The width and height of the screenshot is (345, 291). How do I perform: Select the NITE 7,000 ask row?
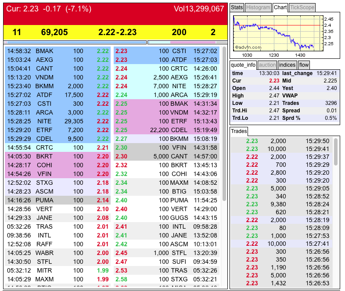pyautogui.click(x=166, y=86)
